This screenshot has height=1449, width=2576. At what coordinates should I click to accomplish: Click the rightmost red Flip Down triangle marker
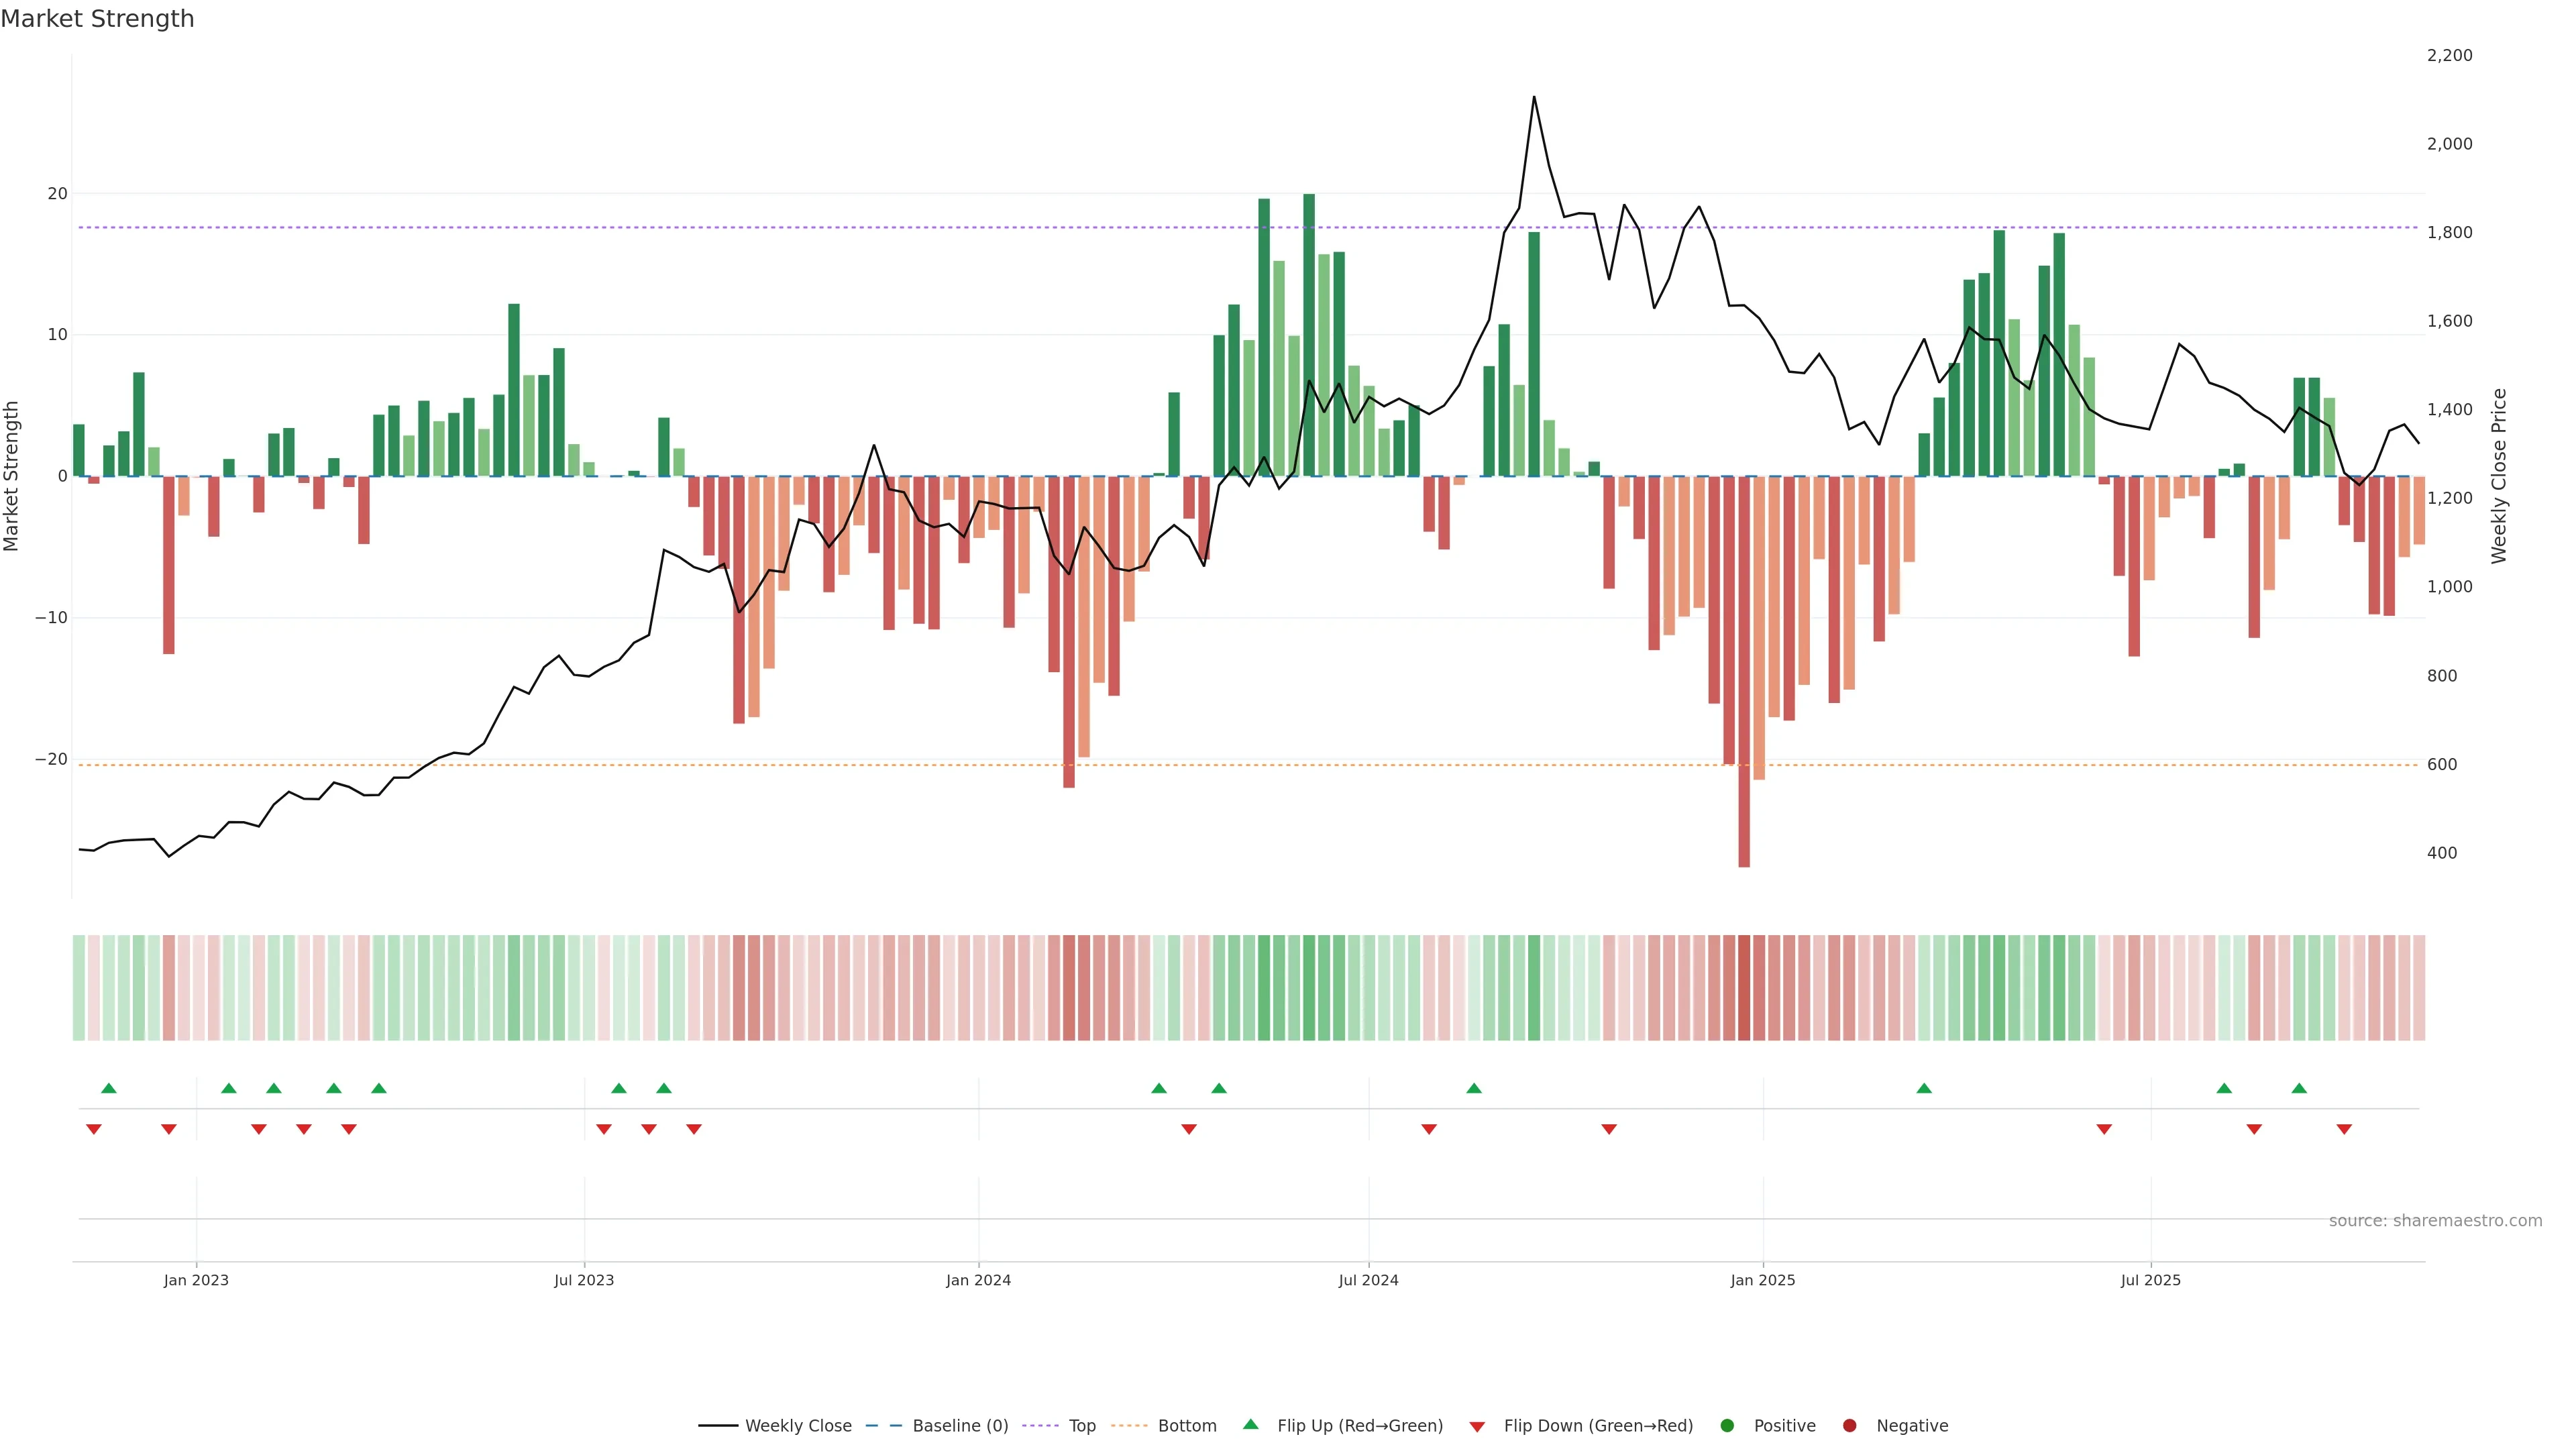point(2344,1129)
